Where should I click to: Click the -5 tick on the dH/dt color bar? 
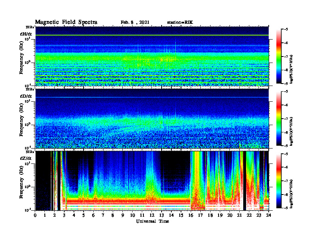(286, 29)
